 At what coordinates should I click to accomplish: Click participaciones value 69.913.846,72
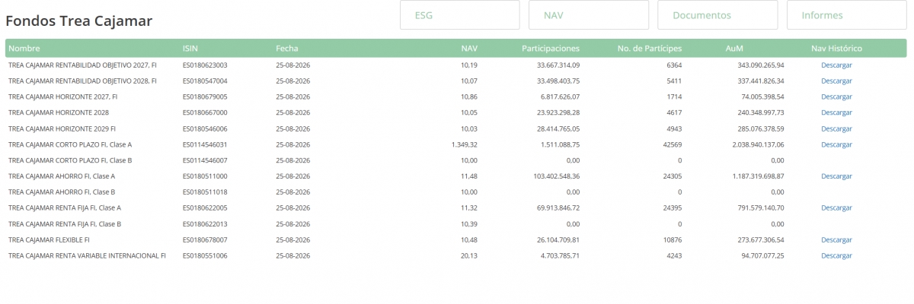558,208
